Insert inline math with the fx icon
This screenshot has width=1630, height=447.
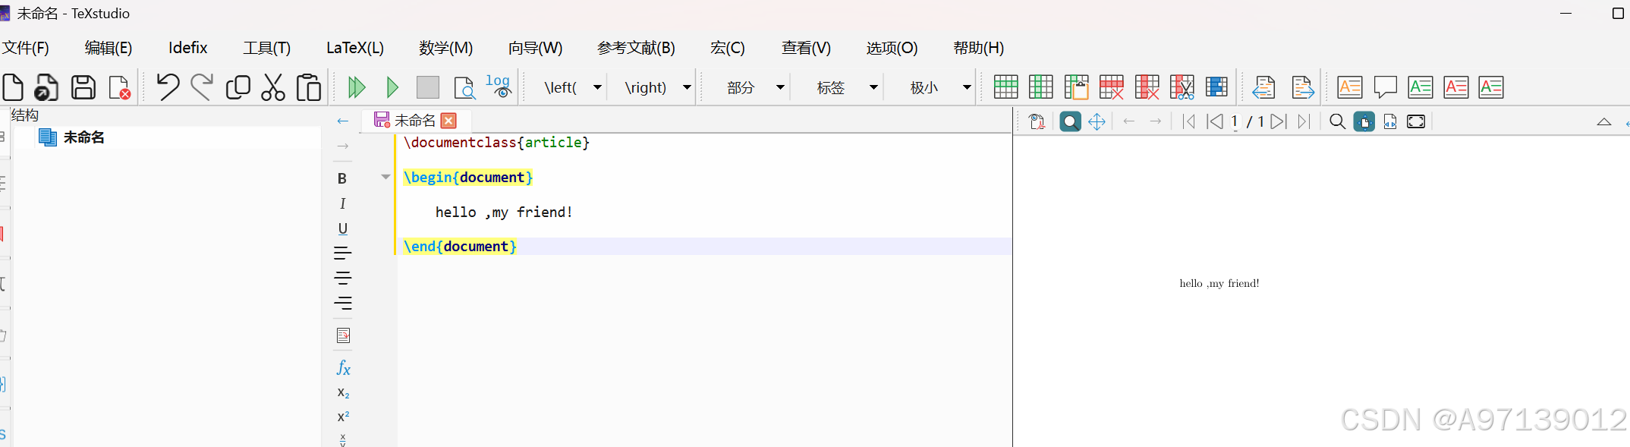[x=343, y=368]
